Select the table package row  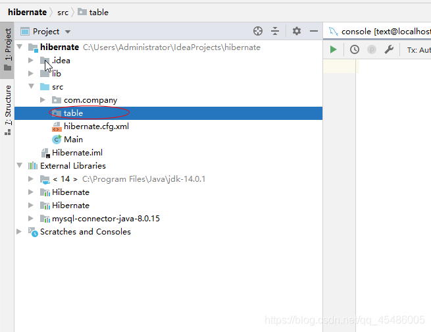click(168, 113)
